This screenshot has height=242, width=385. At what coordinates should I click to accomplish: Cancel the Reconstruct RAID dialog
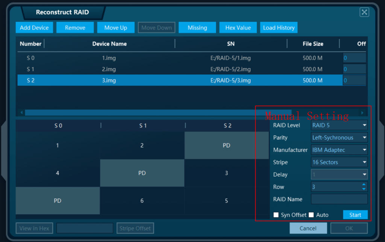(x=308, y=228)
